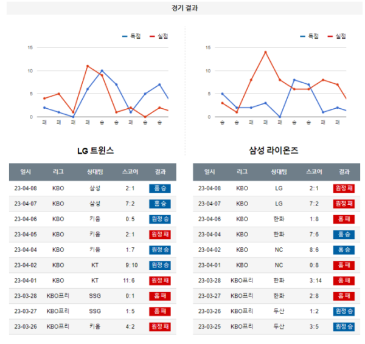Click the 원정 승 badge for Samsung 23-03-25
Image resolution: width=365 pixels, height=344 pixels.
click(344, 326)
